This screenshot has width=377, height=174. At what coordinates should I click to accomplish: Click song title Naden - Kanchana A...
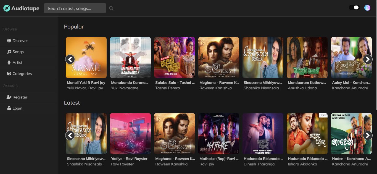[351, 159]
